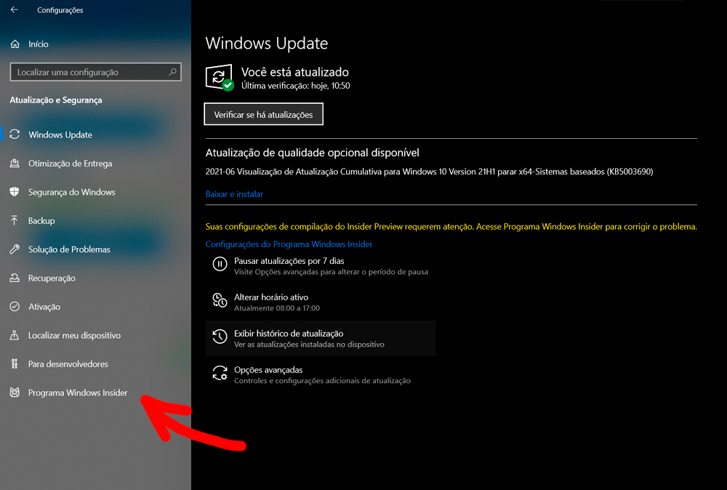The width and height of the screenshot is (727, 490).
Task: Click the Backup upload arrow icon
Action: click(15, 221)
